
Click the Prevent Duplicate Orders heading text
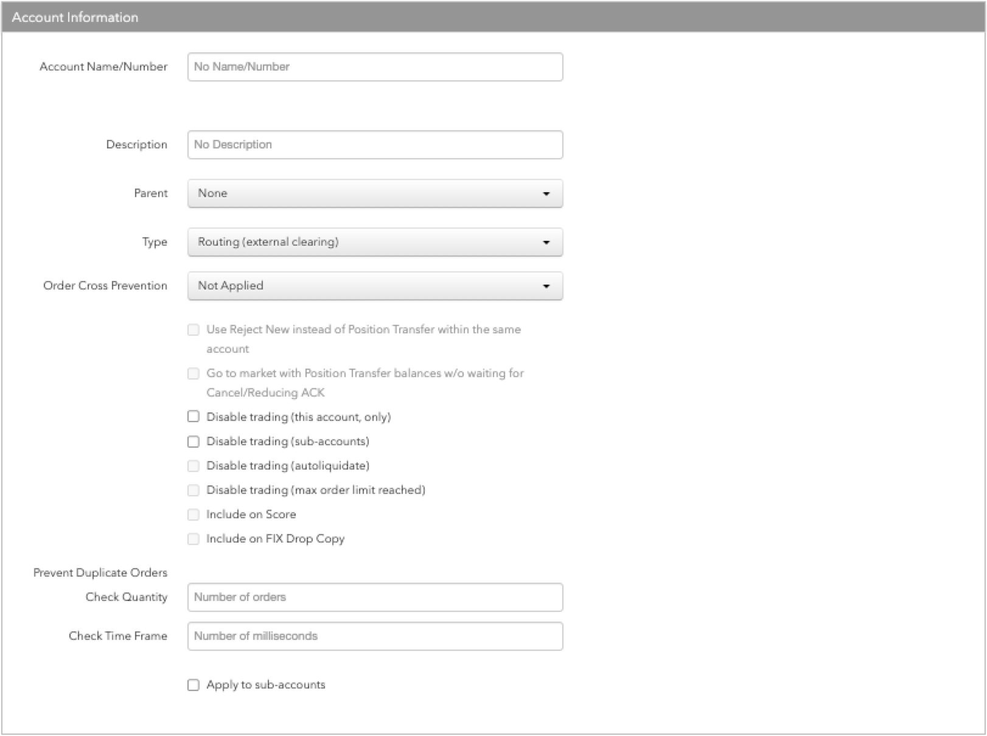click(x=100, y=573)
